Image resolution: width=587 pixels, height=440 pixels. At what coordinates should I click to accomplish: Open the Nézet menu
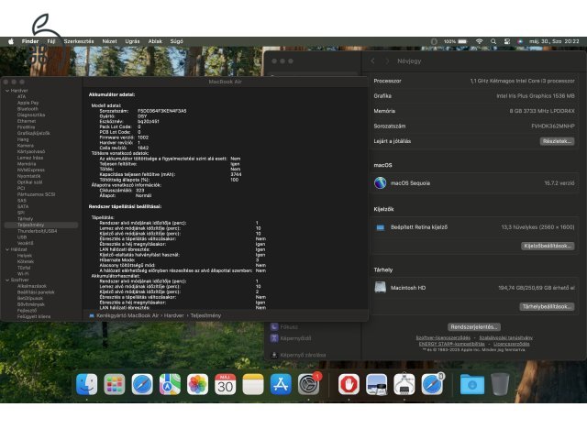click(109, 41)
